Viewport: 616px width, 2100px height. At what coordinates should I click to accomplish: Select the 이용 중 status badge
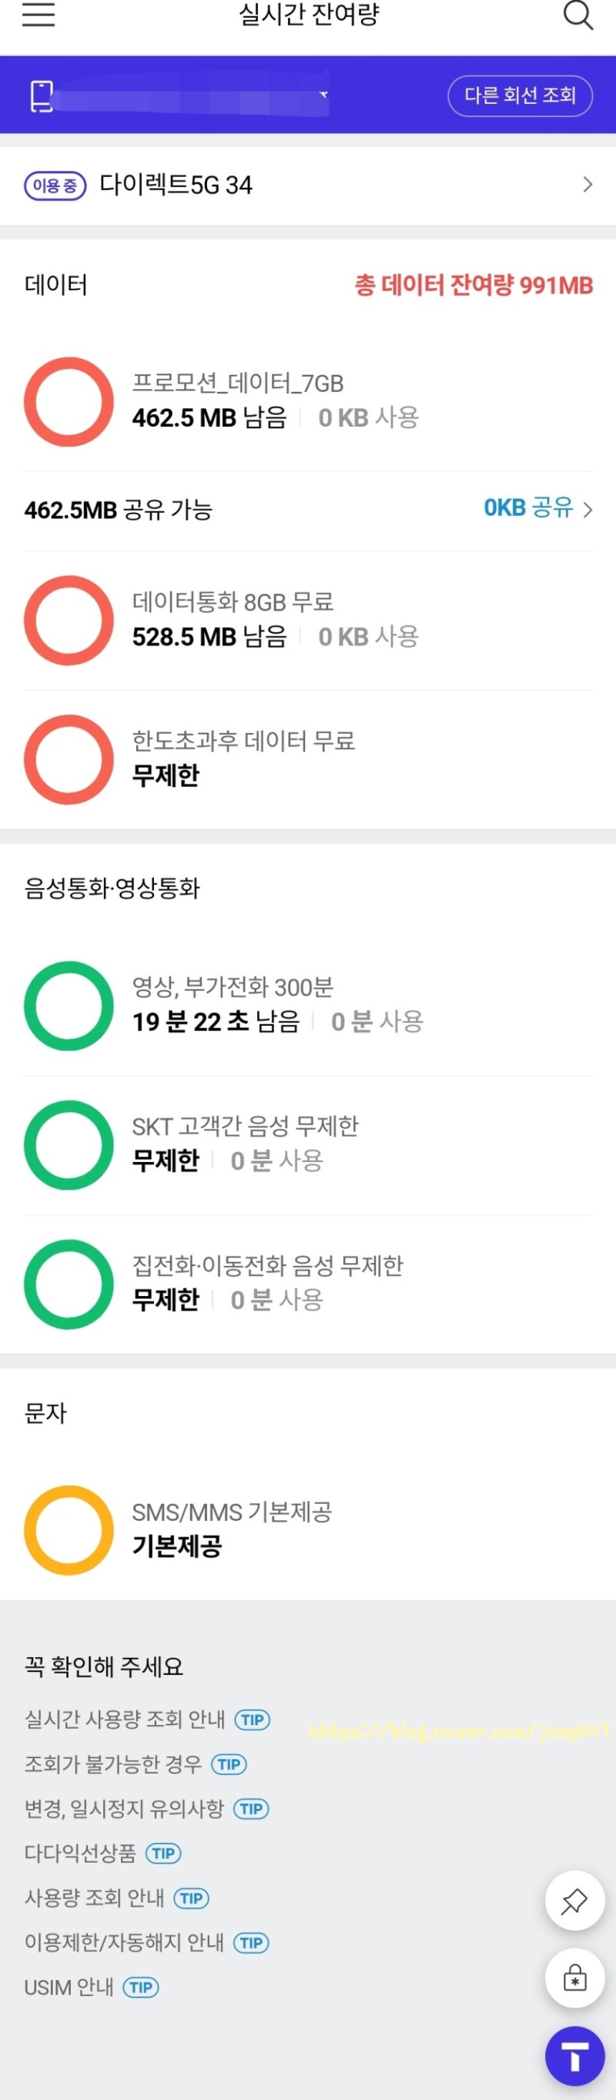click(56, 185)
